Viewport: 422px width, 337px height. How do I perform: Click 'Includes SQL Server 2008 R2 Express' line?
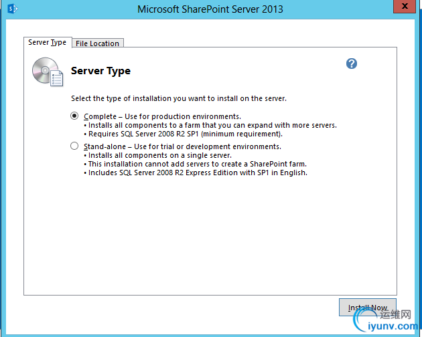(196, 173)
